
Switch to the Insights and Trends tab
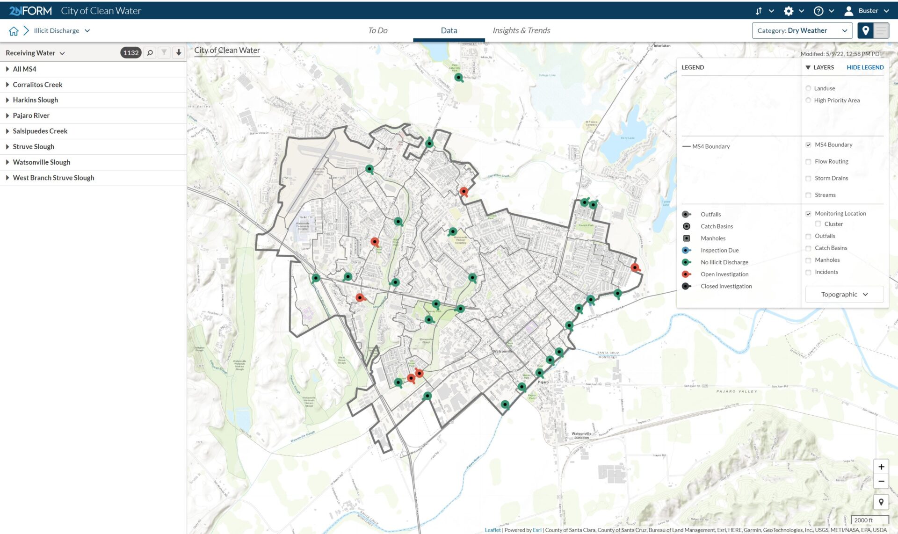(521, 30)
